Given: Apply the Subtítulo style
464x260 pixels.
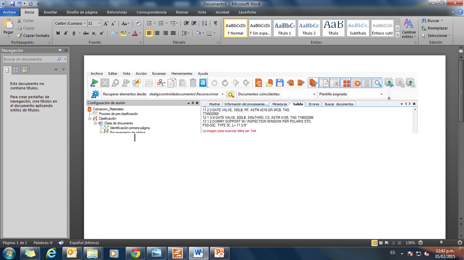Looking at the screenshot, I should [x=358, y=28].
